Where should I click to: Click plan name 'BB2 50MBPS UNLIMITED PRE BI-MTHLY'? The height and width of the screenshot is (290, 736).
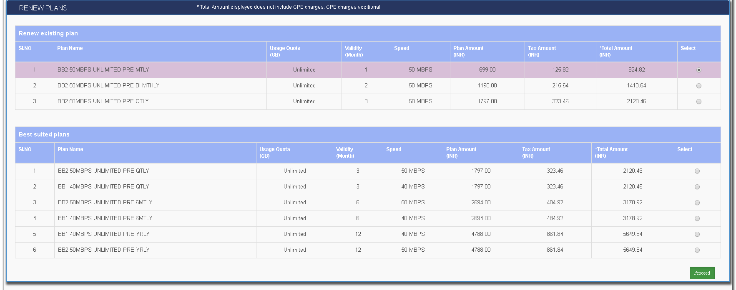(x=108, y=85)
